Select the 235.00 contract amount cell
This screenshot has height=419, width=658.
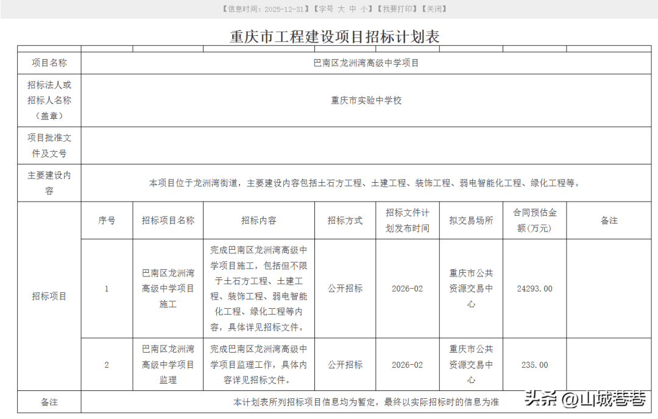(x=534, y=365)
